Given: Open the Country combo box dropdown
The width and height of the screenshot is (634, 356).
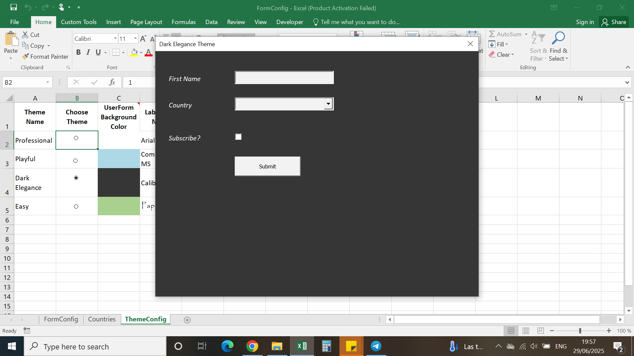Looking at the screenshot, I should coord(328,104).
